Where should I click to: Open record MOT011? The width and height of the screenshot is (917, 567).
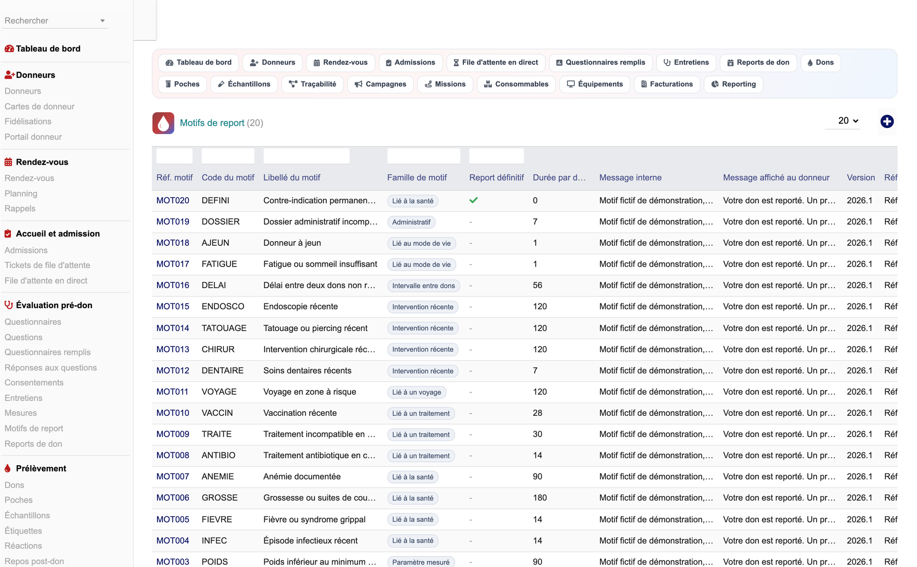172,392
